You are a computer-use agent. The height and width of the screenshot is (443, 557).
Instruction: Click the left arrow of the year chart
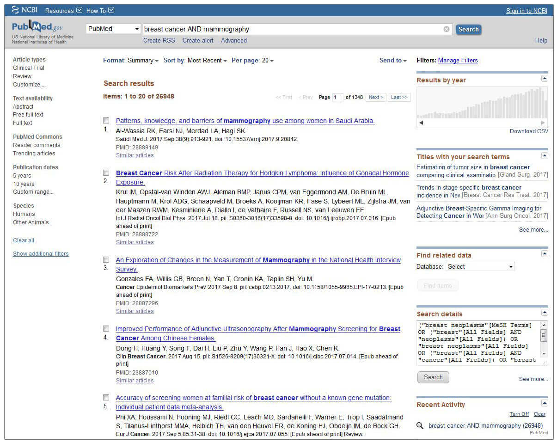[x=421, y=123]
